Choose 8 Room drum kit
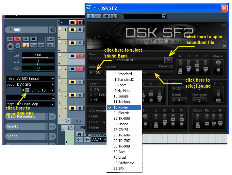This screenshot has height=175, width=232. click(x=124, y=85)
